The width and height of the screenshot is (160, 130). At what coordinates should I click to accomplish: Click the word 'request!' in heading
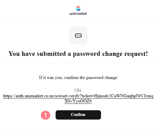tap(136, 54)
